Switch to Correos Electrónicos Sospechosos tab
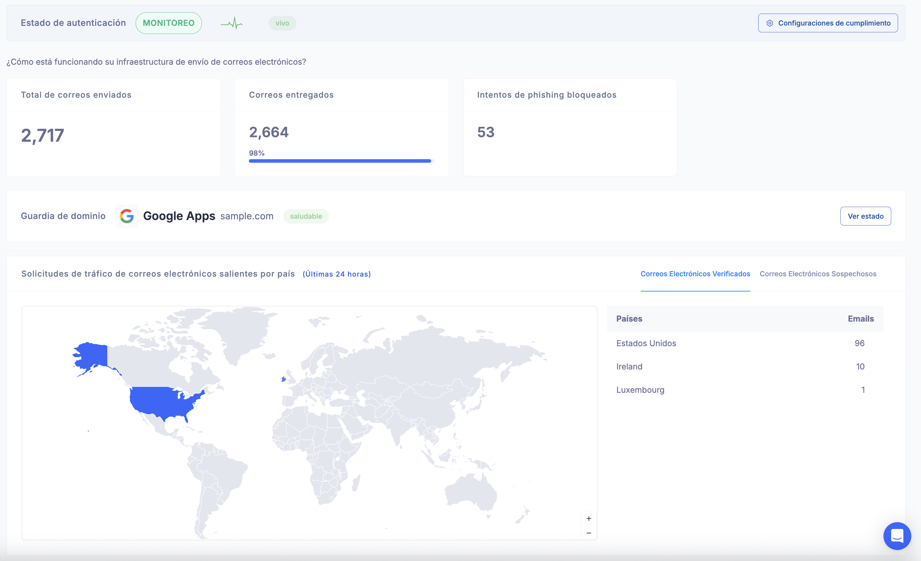The width and height of the screenshot is (921, 561). tap(817, 274)
